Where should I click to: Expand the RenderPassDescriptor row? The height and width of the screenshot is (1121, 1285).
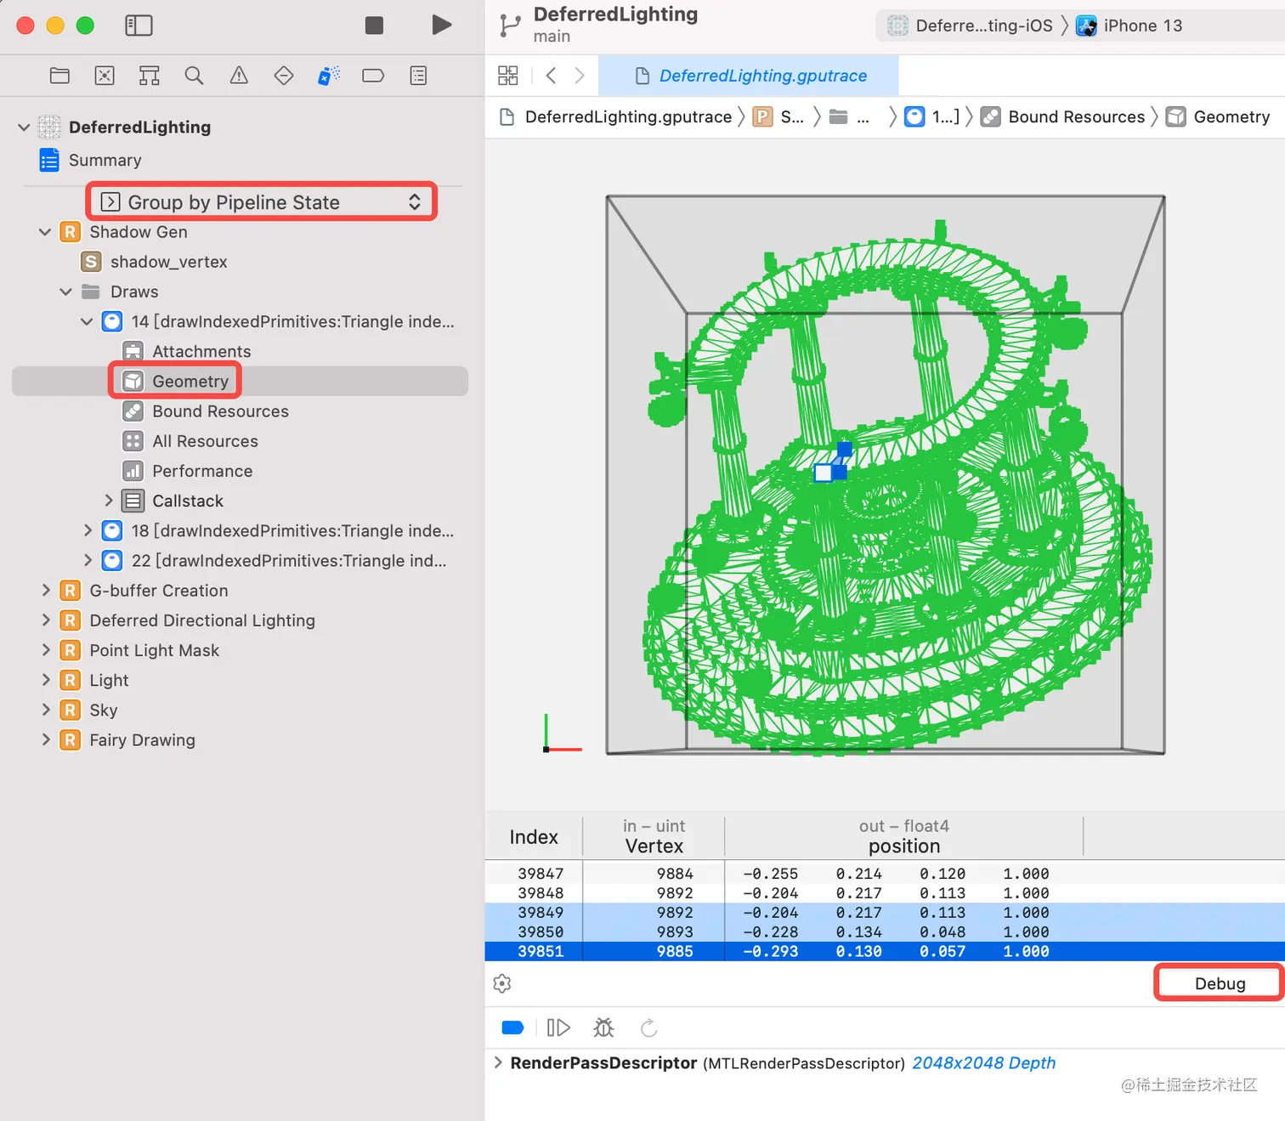tap(498, 1062)
